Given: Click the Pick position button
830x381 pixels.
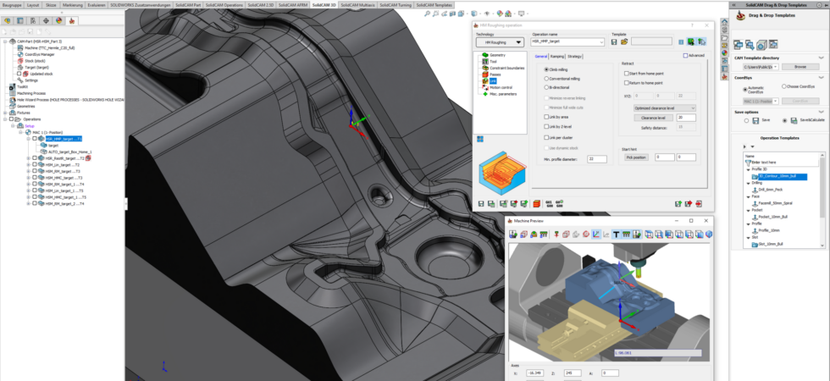Looking at the screenshot, I should coord(636,157).
